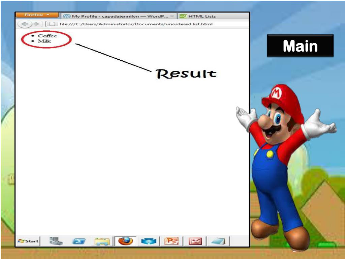Click the HTML Lists tab favicon

[183, 16]
